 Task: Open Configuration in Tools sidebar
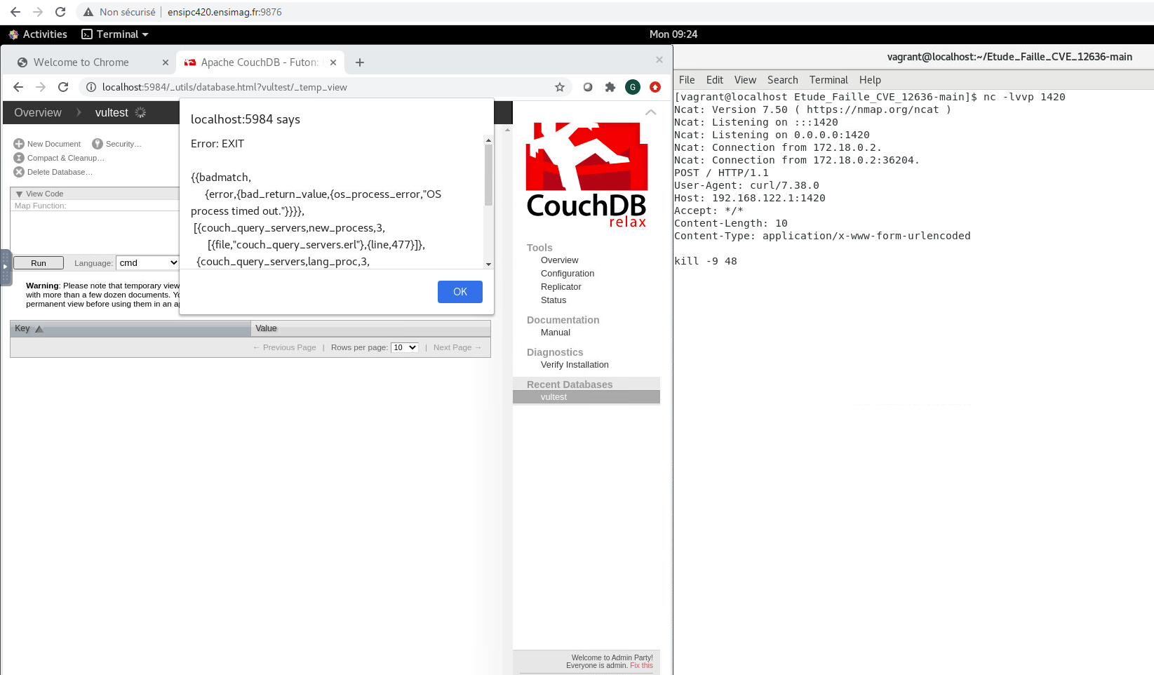tap(568, 274)
